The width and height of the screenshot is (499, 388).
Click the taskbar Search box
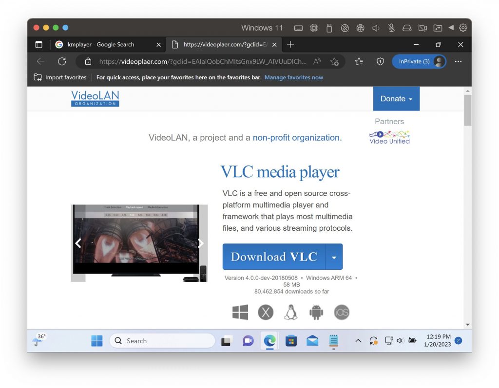pyautogui.click(x=162, y=341)
